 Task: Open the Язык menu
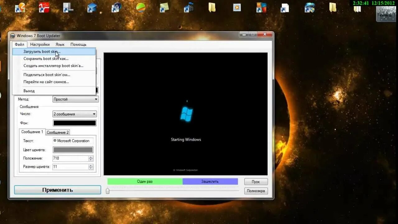tap(60, 44)
